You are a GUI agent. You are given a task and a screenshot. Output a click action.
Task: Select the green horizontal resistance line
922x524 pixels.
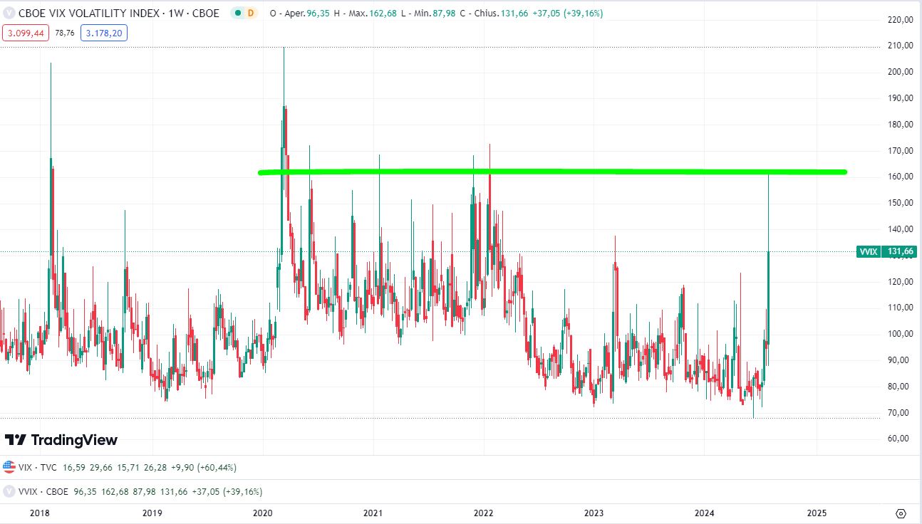[552, 172]
